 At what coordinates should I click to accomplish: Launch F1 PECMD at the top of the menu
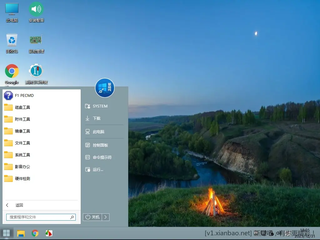[23, 95]
